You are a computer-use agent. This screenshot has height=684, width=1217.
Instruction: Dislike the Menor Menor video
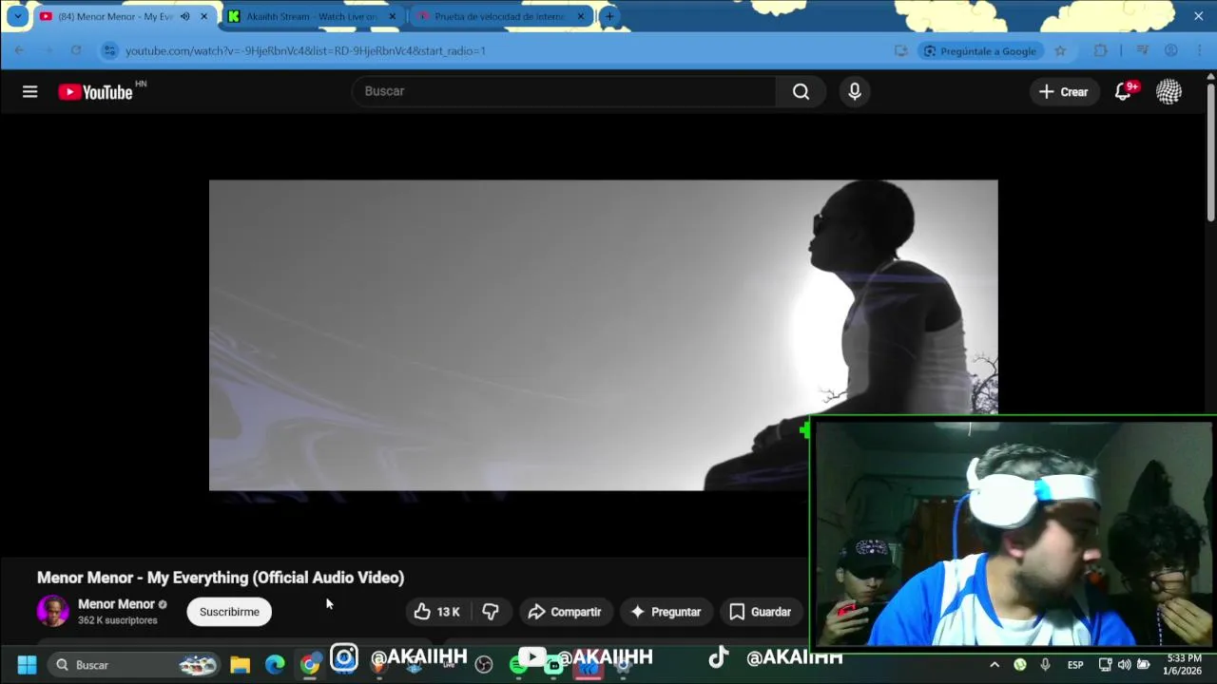(x=491, y=612)
